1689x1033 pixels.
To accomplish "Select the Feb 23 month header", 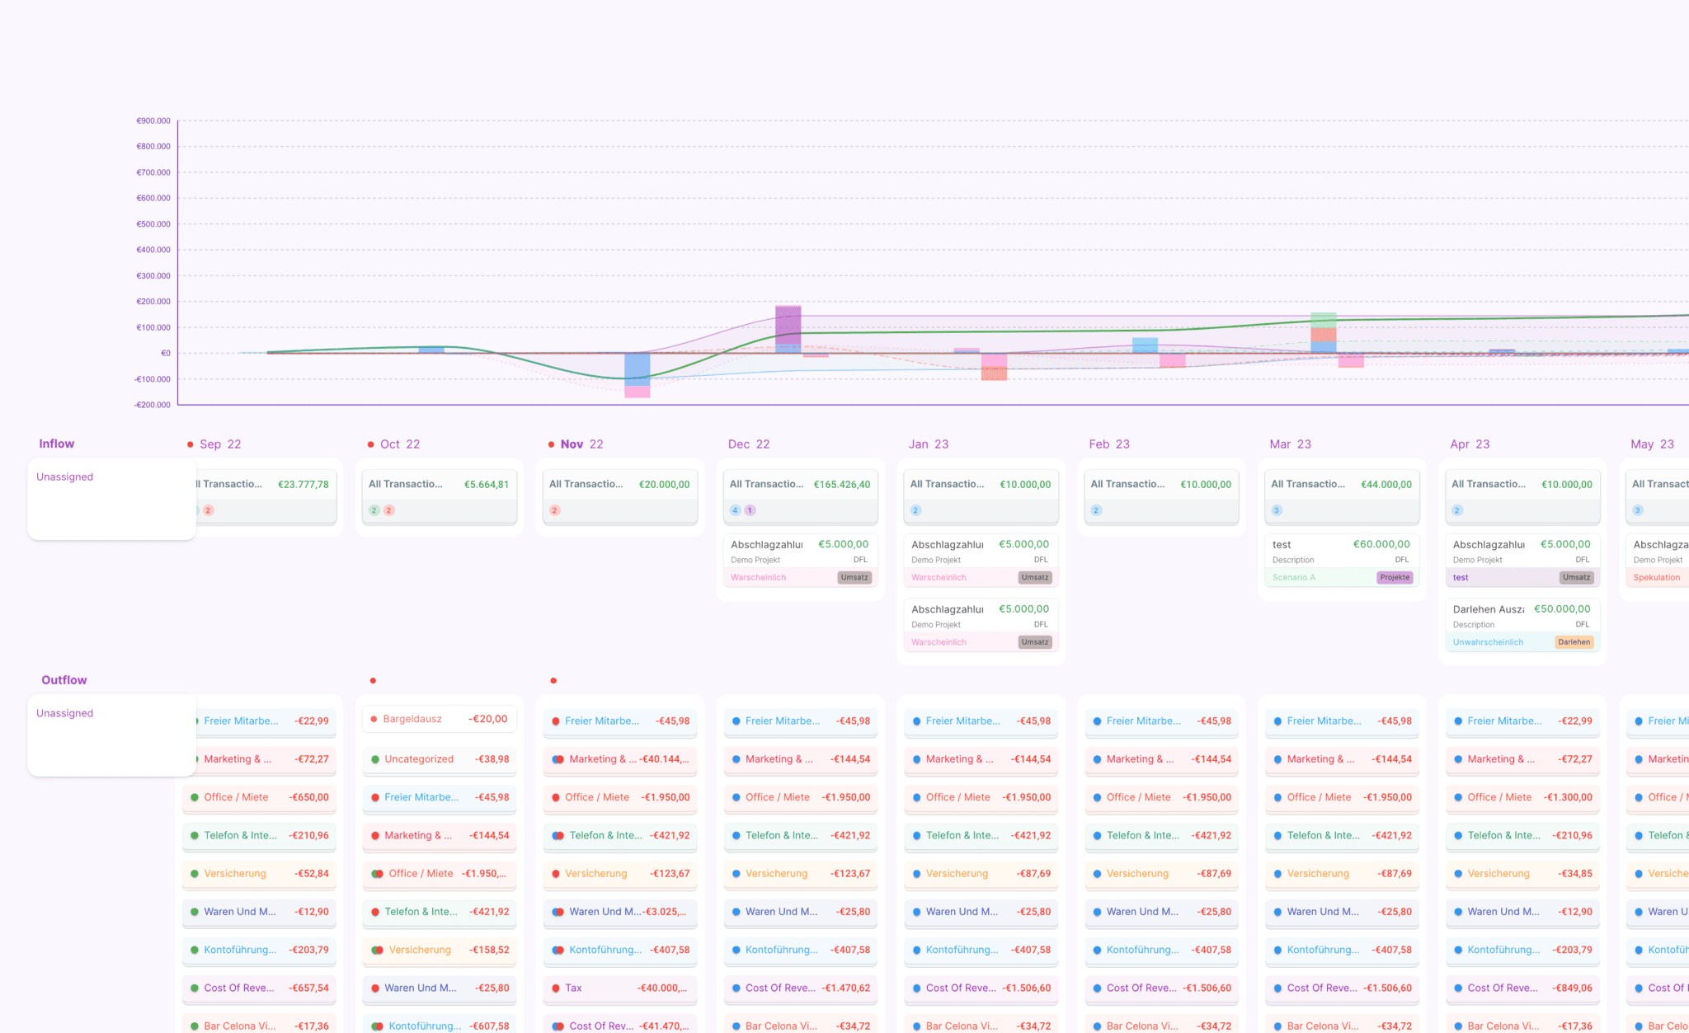I will click(x=1108, y=444).
